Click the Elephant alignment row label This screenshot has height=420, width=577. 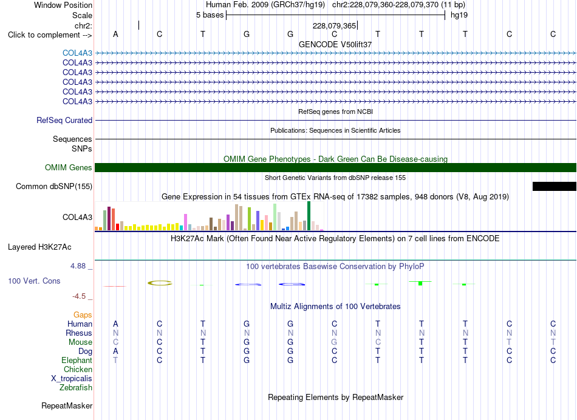click(77, 360)
